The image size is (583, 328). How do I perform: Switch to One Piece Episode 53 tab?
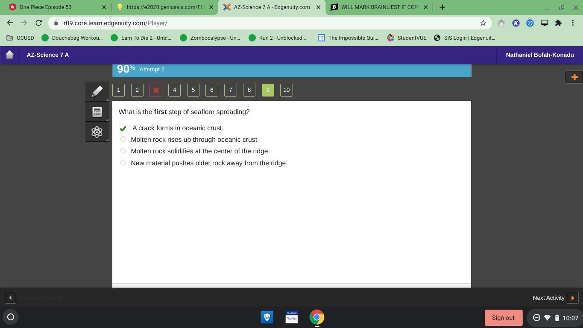tap(56, 7)
